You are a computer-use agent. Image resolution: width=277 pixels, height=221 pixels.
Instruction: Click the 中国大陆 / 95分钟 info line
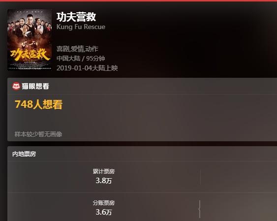pyautogui.click(x=81, y=59)
